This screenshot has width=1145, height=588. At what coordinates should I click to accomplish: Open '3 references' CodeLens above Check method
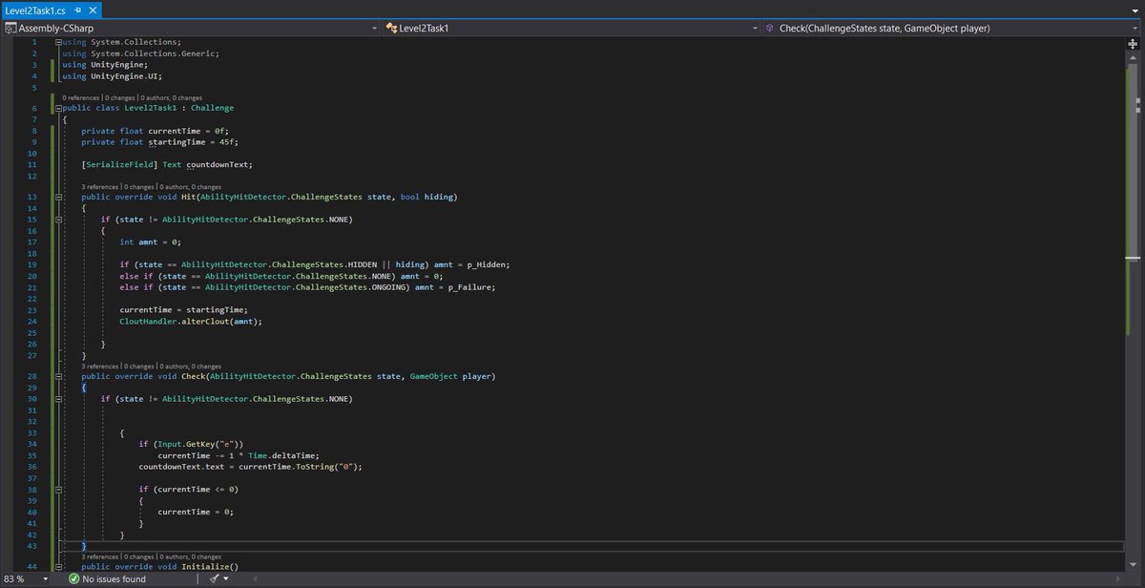[x=99, y=366]
